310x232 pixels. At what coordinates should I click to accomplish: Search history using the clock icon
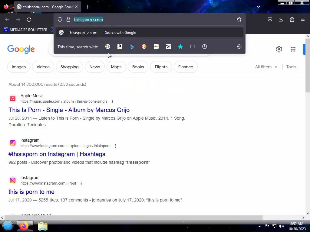pyautogui.click(x=204, y=47)
